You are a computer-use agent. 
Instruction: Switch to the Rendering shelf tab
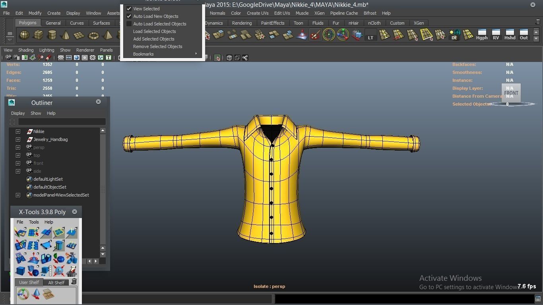coord(242,23)
